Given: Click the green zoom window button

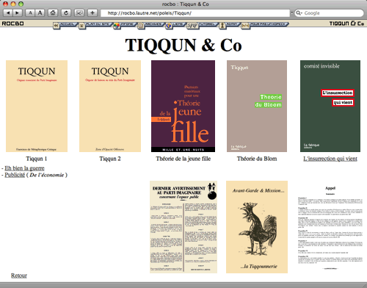Looking at the screenshot, I should 21,4.
